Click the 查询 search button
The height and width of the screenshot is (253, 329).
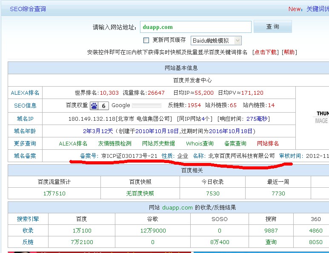tap(272, 26)
